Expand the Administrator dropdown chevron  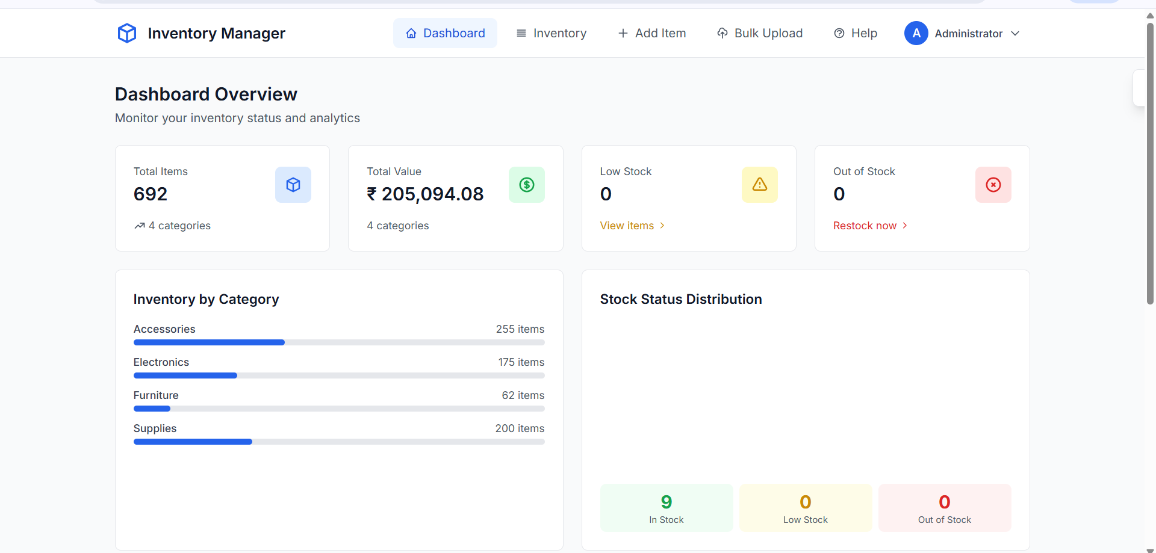(x=1015, y=33)
